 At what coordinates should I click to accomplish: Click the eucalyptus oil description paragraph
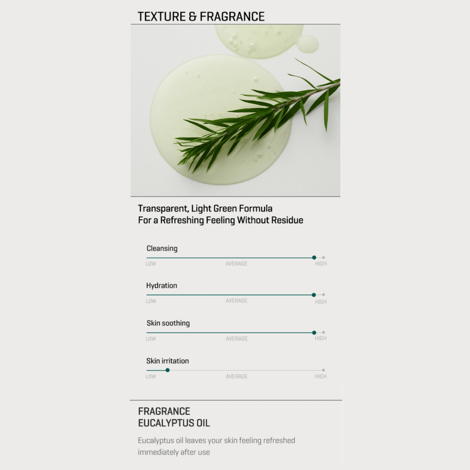pos(216,446)
